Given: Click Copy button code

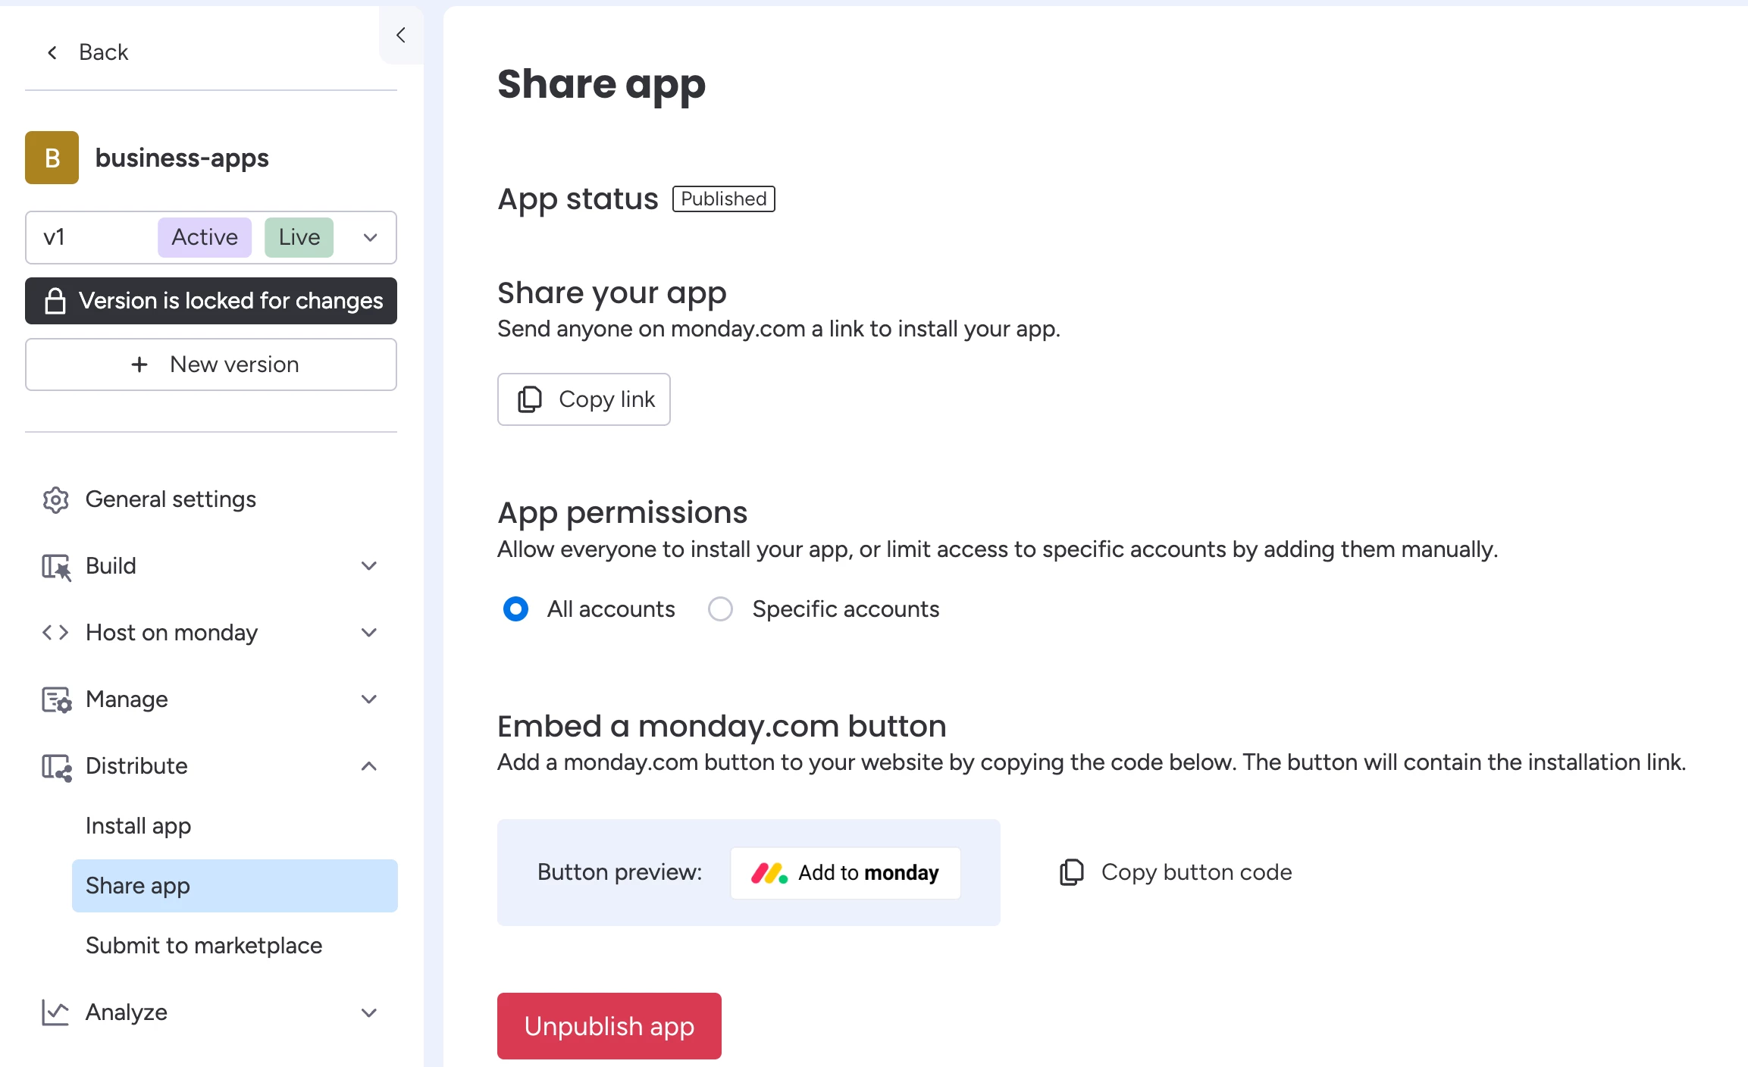Looking at the screenshot, I should click(x=1176, y=872).
